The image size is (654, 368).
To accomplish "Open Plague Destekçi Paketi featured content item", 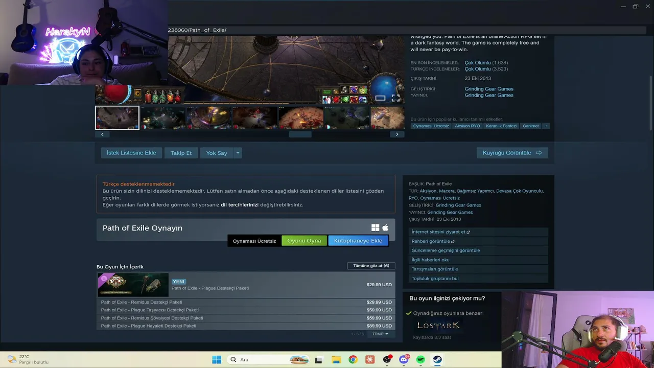I will click(245, 285).
